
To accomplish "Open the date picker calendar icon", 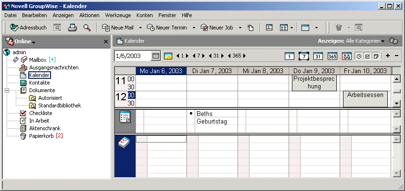I will [156, 56].
